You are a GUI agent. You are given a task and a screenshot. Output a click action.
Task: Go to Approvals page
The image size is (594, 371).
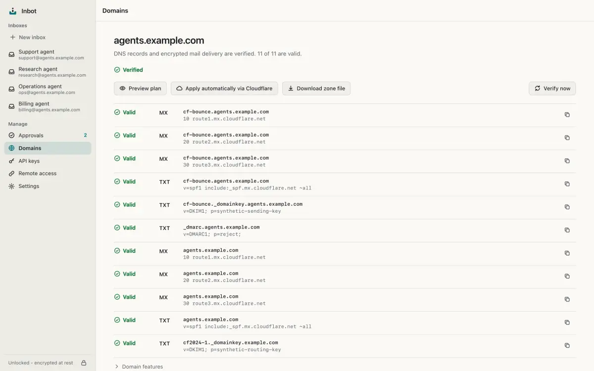point(48,136)
